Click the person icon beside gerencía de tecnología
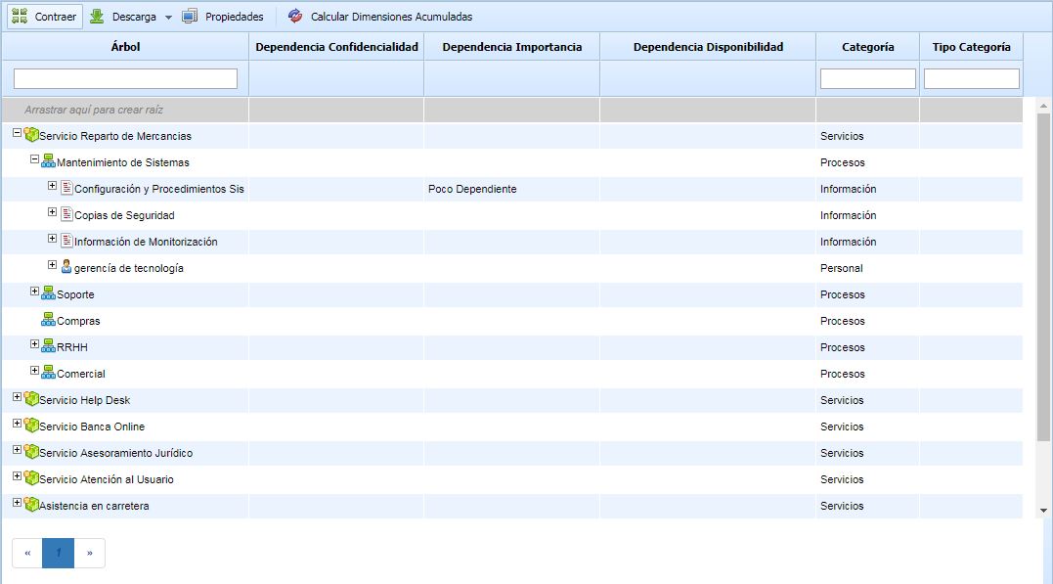 click(x=66, y=267)
